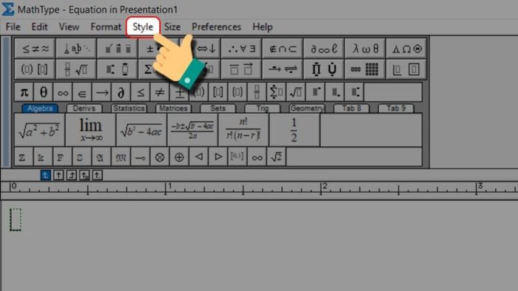The height and width of the screenshot is (291, 518).
Task: Switch to Tab 9
Action: 396,108
